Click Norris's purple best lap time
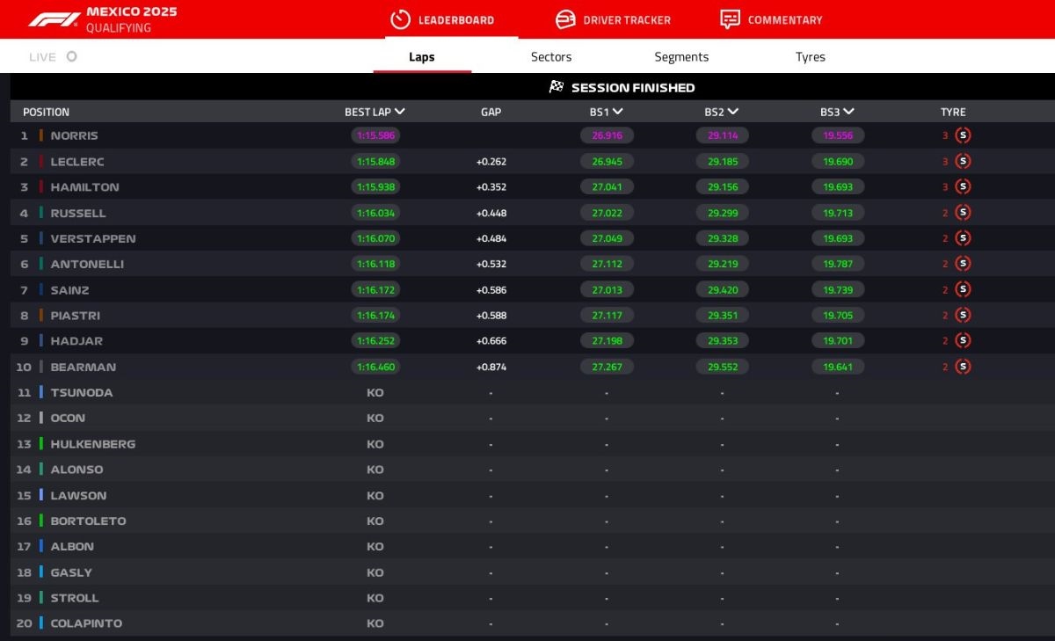The image size is (1055, 641). click(375, 135)
